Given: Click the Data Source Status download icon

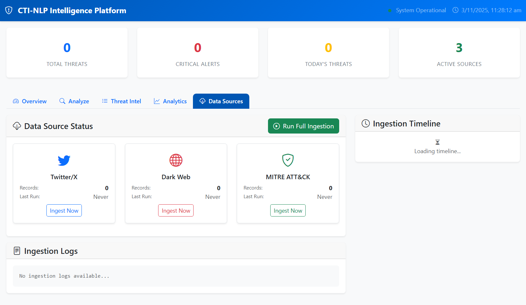Looking at the screenshot, I should coord(17,126).
